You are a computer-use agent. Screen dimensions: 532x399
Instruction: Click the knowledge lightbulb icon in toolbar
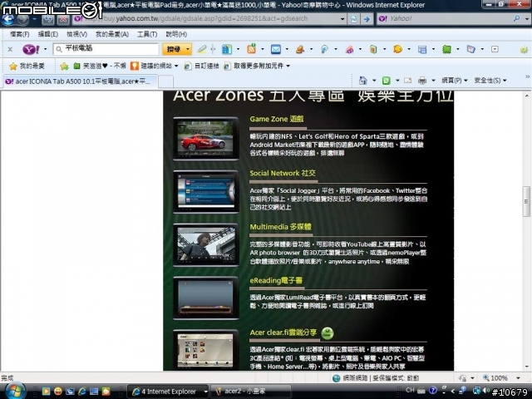coord(324,50)
